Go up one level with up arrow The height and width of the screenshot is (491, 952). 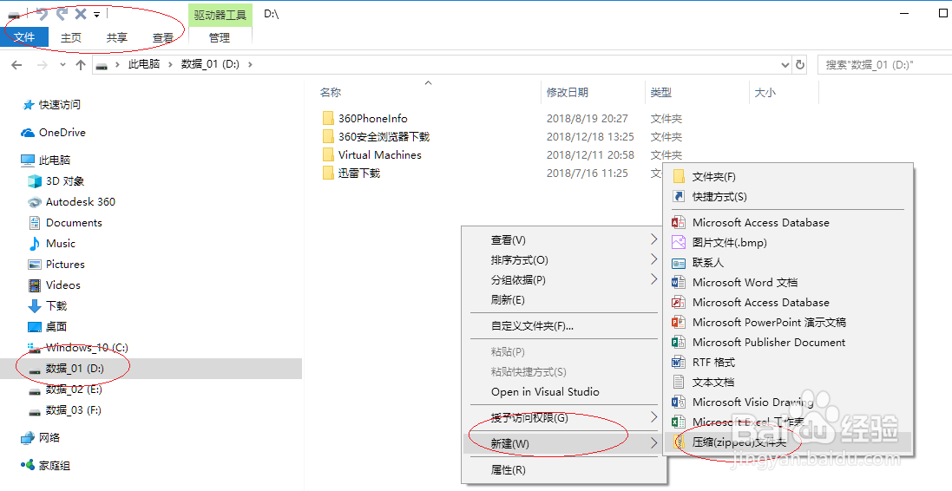pos(80,65)
